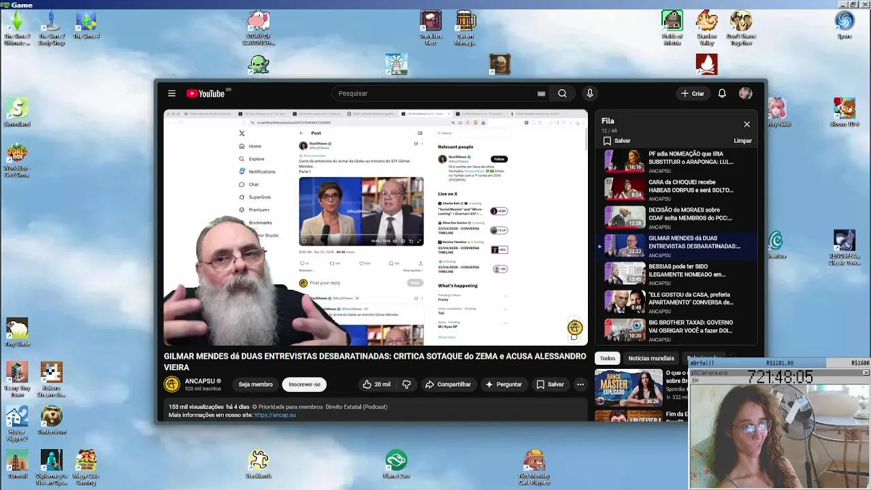Play queue video DECISÃO de MORAES
Image resolution: width=871 pixels, height=490 pixels.
pyautogui.click(x=677, y=217)
